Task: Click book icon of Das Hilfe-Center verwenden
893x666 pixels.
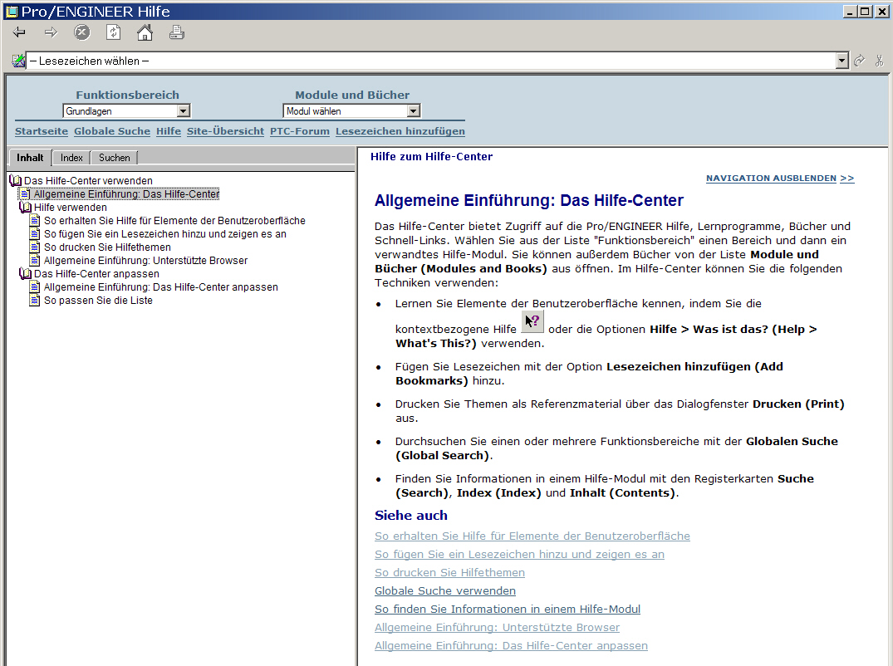Action: (x=16, y=180)
